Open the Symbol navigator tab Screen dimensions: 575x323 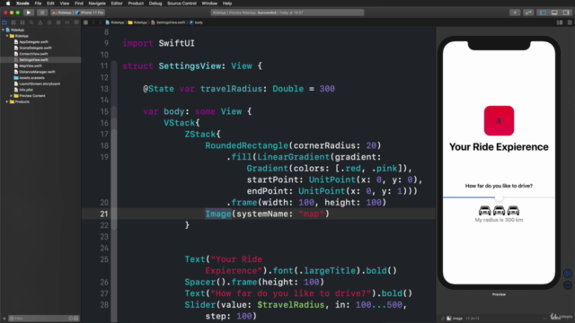coord(22,22)
